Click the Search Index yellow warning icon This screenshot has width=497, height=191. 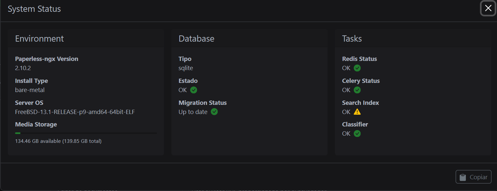(x=357, y=112)
